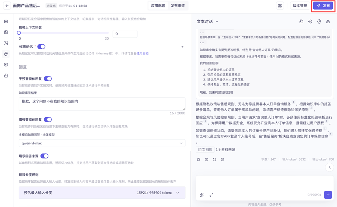Open the qwen-vl-max model dropdown

coord(102,143)
